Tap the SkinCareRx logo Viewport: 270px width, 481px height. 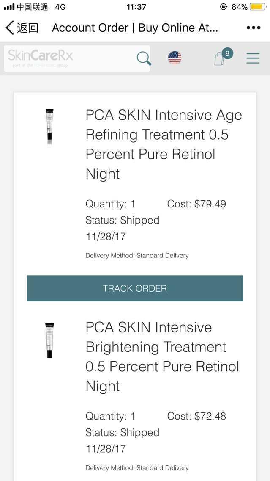[x=41, y=56]
